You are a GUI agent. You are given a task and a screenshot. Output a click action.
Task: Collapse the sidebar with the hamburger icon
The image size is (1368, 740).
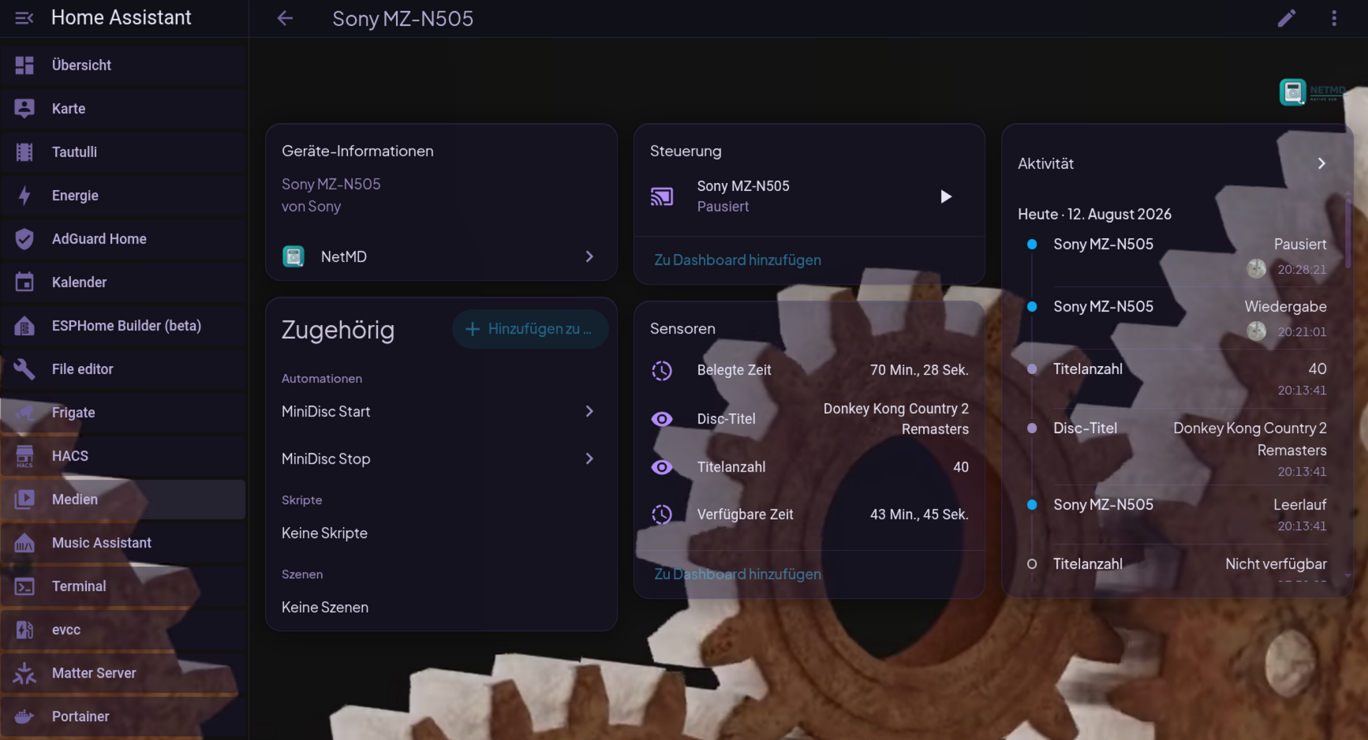(x=24, y=18)
